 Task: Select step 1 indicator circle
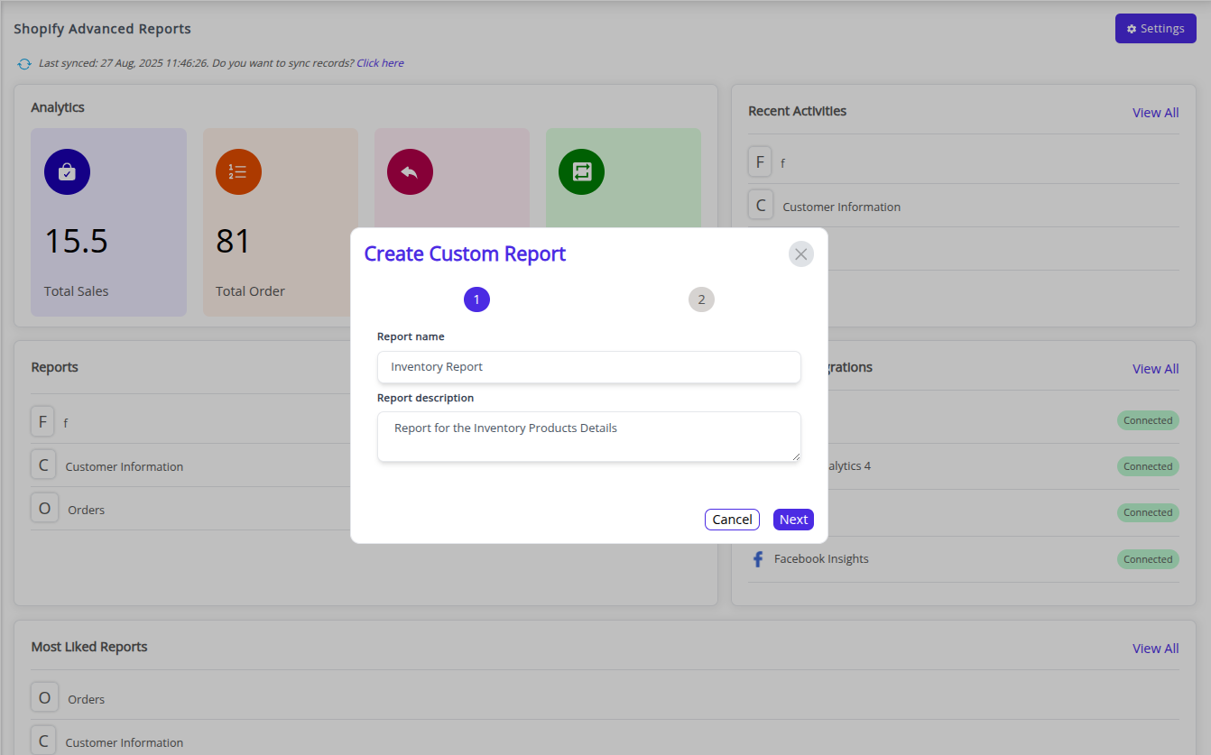click(x=476, y=299)
